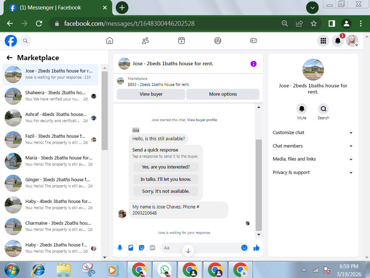The width and height of the screenshot is (370, 278).
Task: Open the account profile picture menu
Action: pos(352,41)
